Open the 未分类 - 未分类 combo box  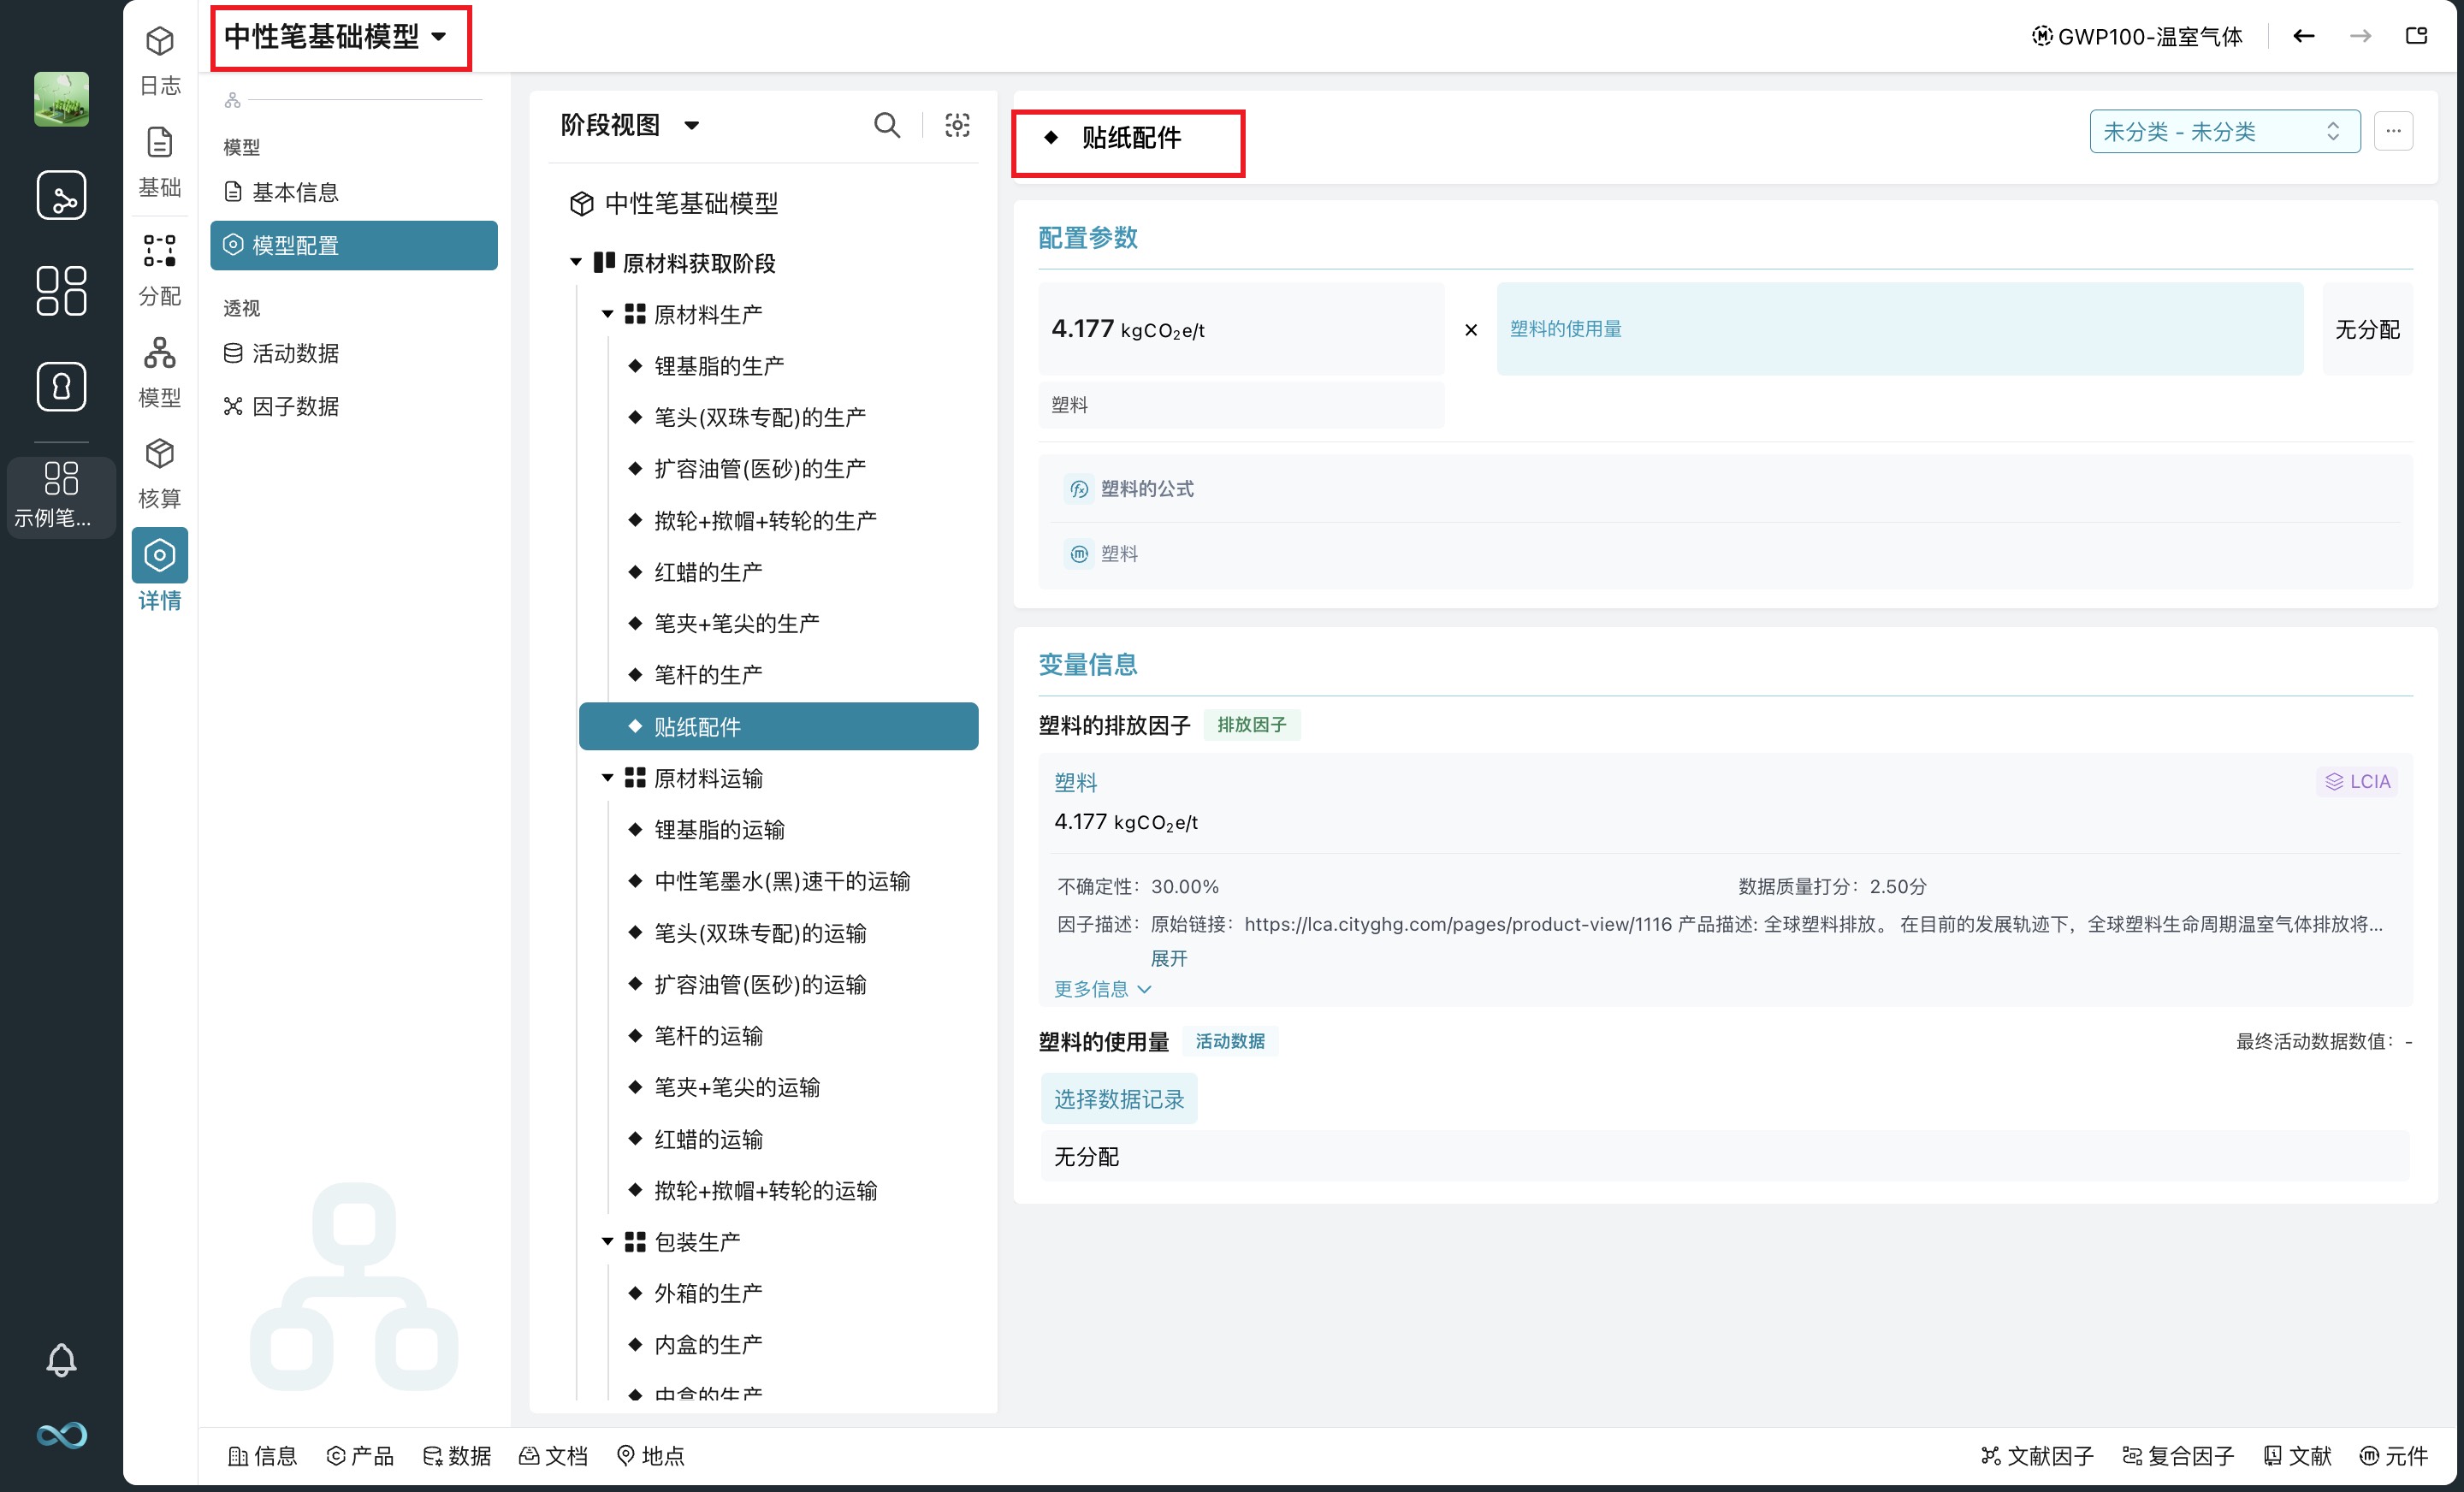click(2223, 131)
